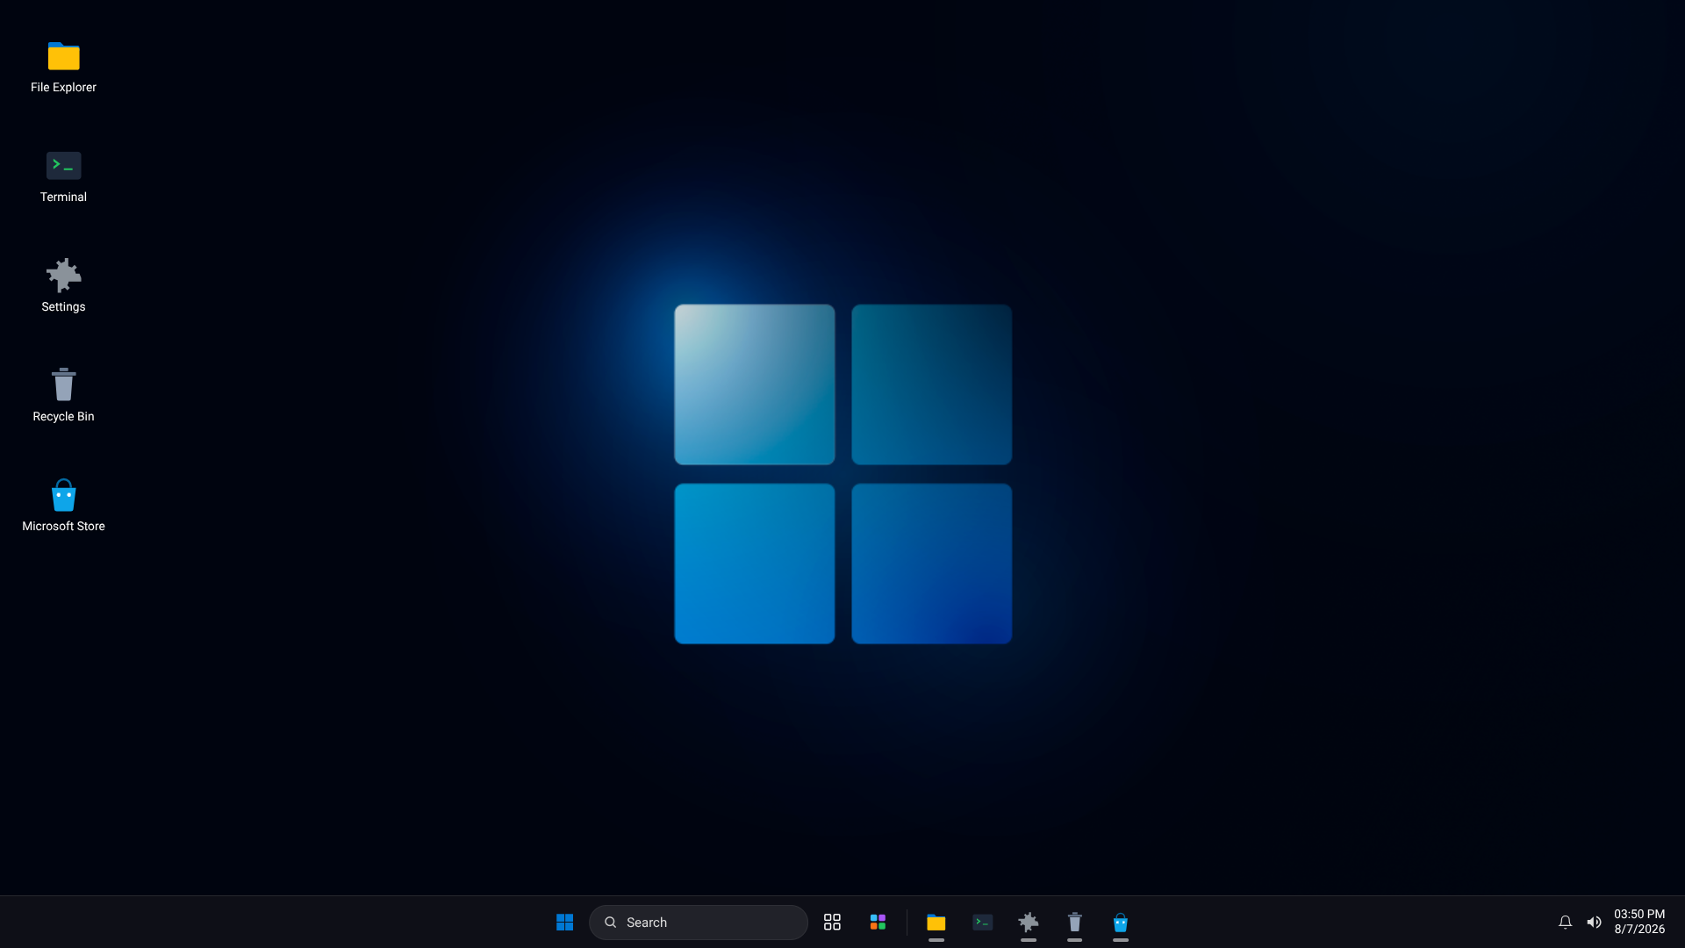Click the date 8/7/2026 in the tray

1639,930
